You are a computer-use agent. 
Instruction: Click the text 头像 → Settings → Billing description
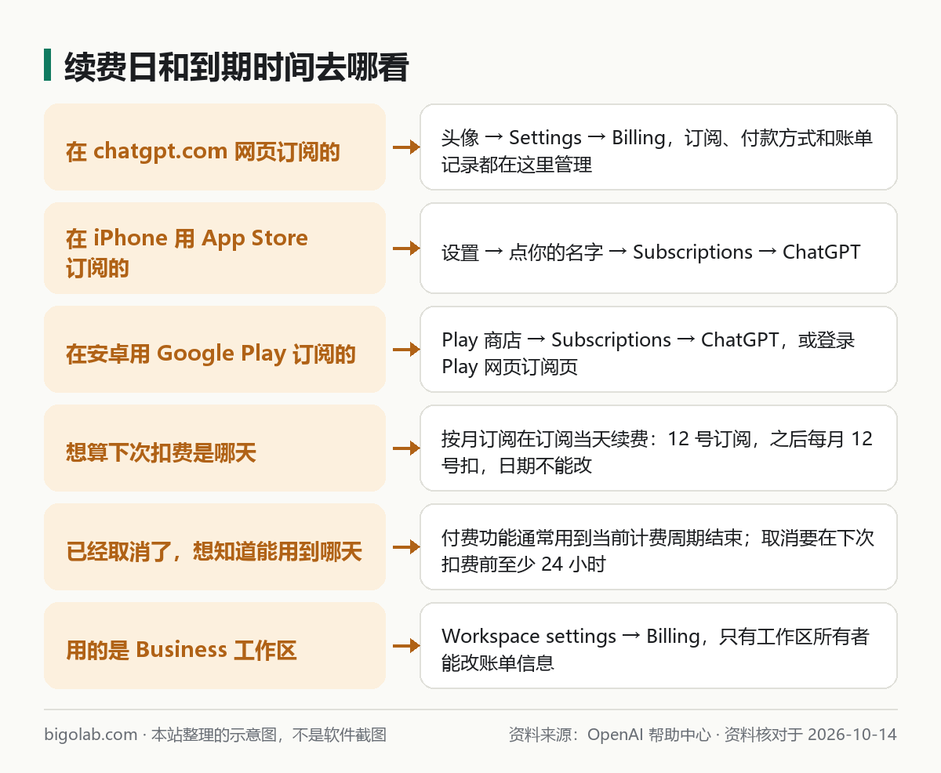point(657,151)
